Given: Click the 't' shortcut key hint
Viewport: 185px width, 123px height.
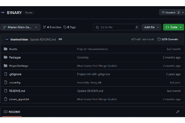Looking at the screenshot, I should coord(137,27).
